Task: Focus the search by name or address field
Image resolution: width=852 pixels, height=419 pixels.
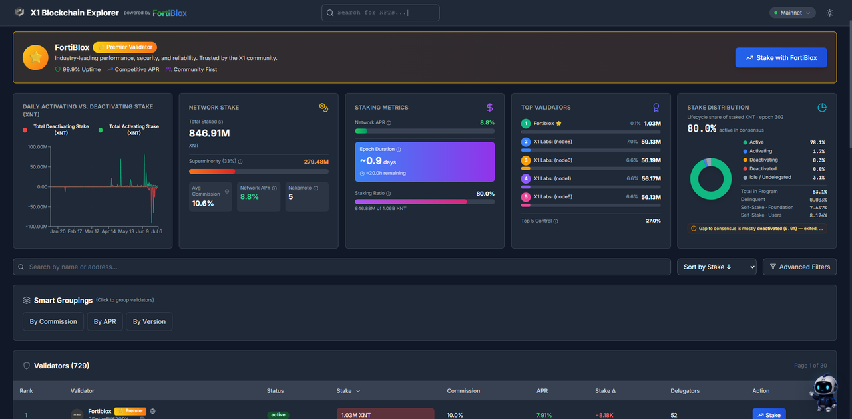Action: point(341,267)
